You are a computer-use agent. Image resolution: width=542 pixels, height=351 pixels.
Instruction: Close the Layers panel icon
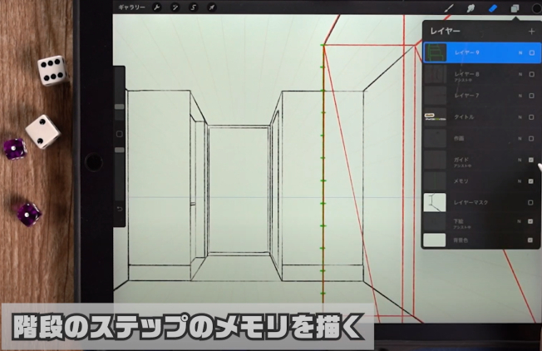[x=515, y=8]
